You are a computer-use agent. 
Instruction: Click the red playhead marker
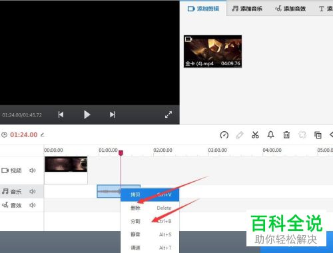[x=121, y=153]
